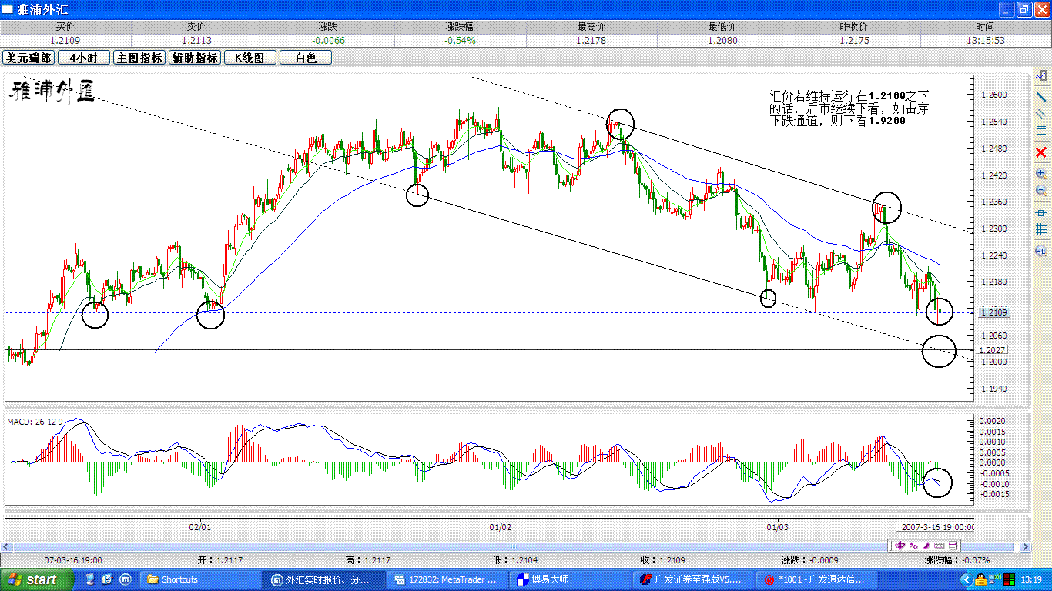This screenshot has width=1052, height=591.
Task: Select the horizontal lines drawing tool
Action: click(x=1041, y=129)
